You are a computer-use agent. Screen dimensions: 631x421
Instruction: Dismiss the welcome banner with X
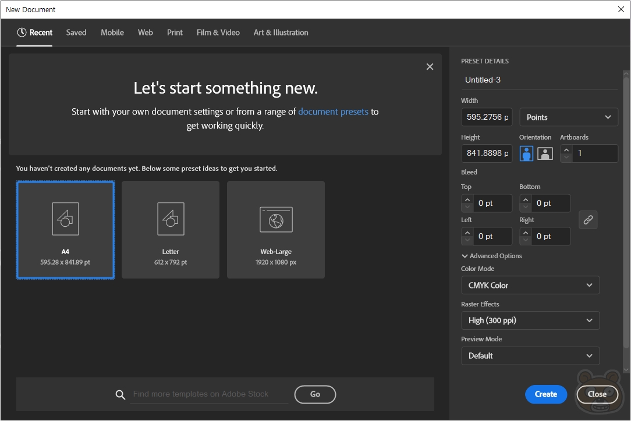pyautogui.click(x=430, y=67)
